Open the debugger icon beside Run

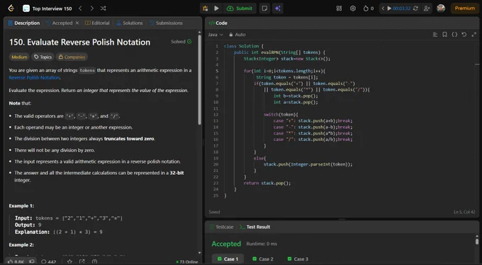click(x=205, y=9)
